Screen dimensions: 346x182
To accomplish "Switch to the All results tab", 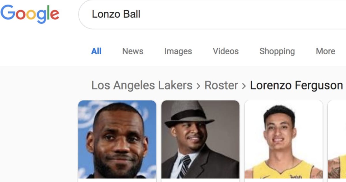I will tap(96, 51).
